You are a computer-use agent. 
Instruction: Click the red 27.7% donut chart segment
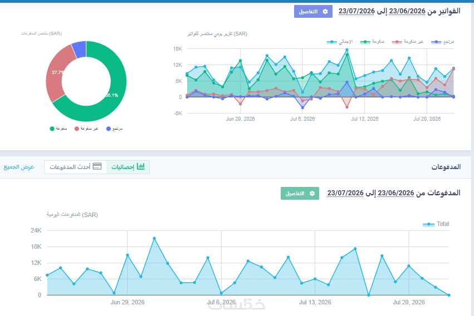pyautogui.click(x=57, y=74)
